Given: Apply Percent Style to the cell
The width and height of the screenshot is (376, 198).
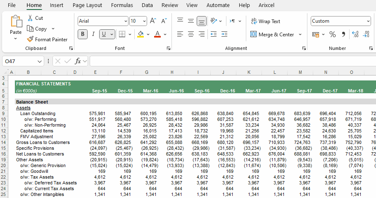Looking at the screenshot, I should (332, 35).
